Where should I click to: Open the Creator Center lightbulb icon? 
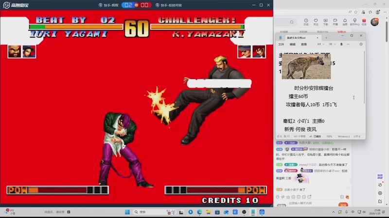pyautogui.click(x=354, y=22)
